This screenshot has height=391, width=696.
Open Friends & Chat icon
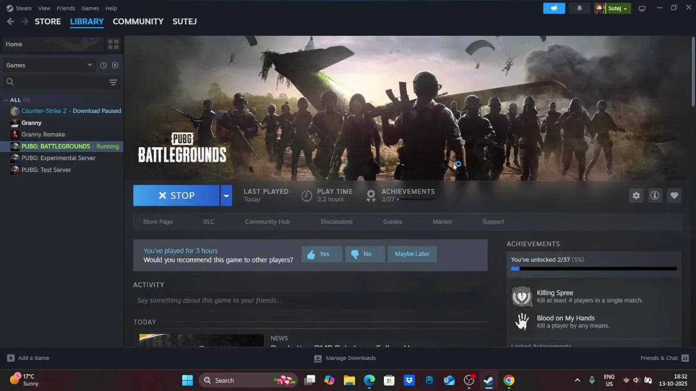pyautogui.click(x=685, y=358)
